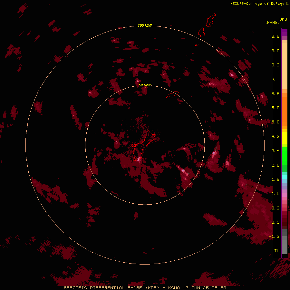The width and height of the screenshot is (290, 290).
Task: Click the Guam island outline at radar center
Action: (x=143, y=145)
